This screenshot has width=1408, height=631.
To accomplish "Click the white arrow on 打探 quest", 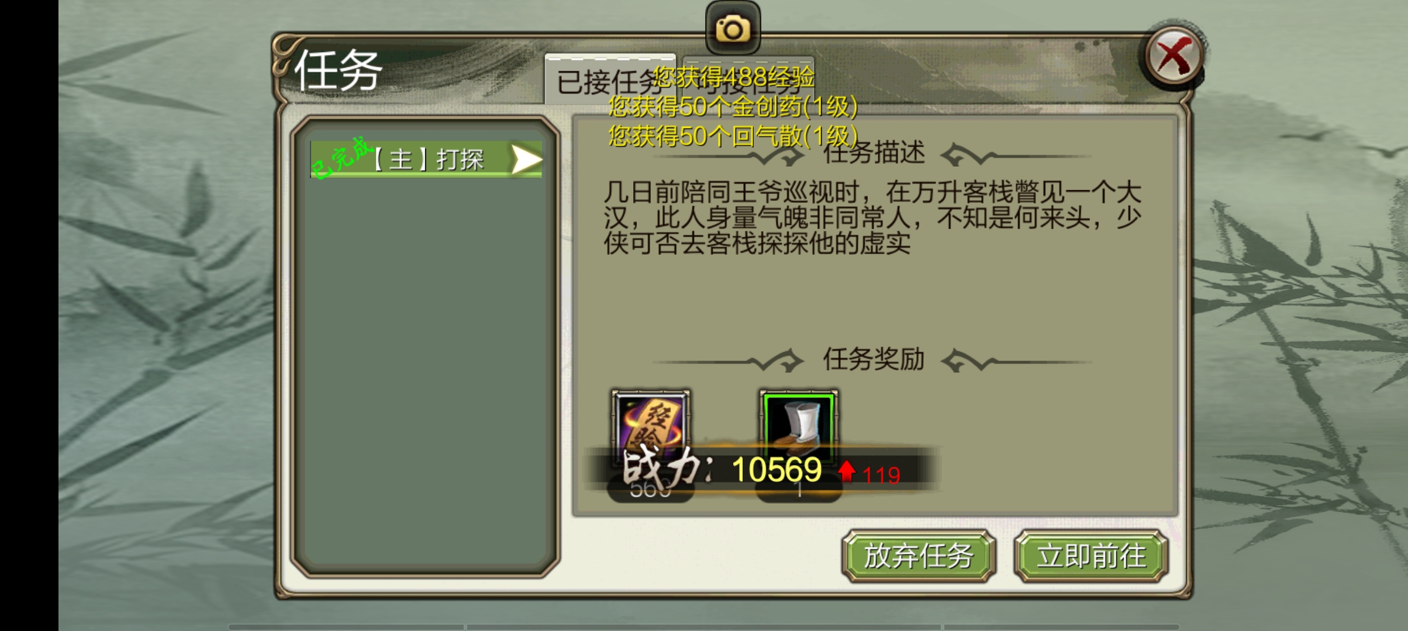I will (527, 160).
